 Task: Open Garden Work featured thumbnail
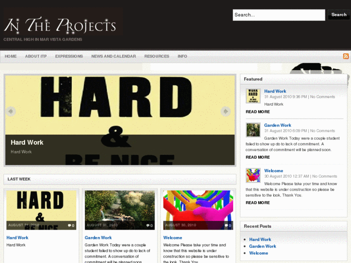(253, 130)
